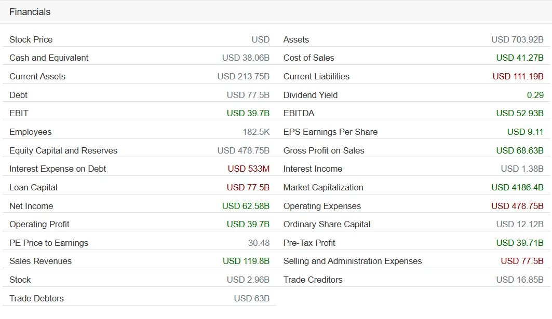Select the Current Assets row label
Screen dimensions: 552x319
click(37, 76)
